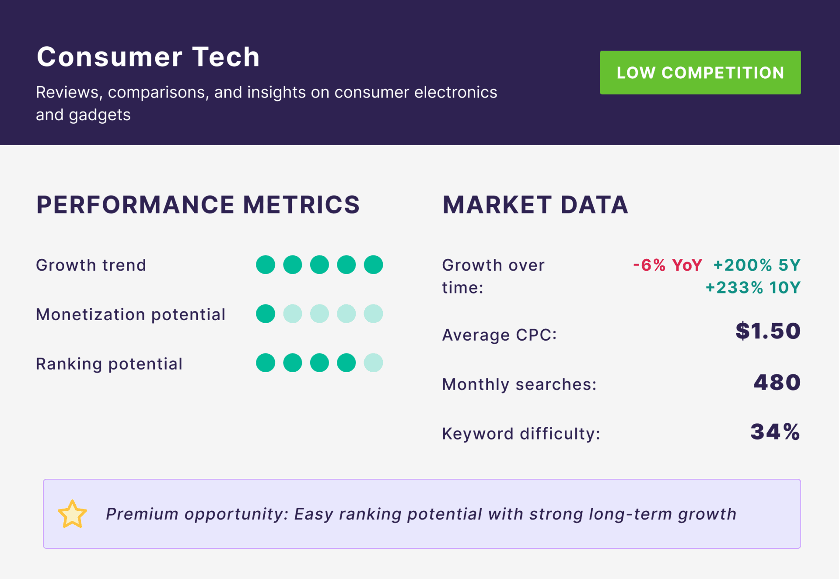
Task: Click fifth Growth trend dot
Action: pyautogui.click(x=373, y=265)
